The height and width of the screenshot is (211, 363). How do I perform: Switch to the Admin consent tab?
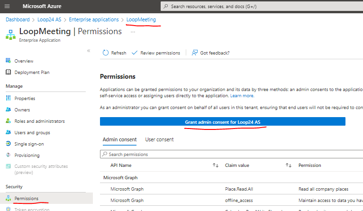pyautogui.click(x=119, y=140)
